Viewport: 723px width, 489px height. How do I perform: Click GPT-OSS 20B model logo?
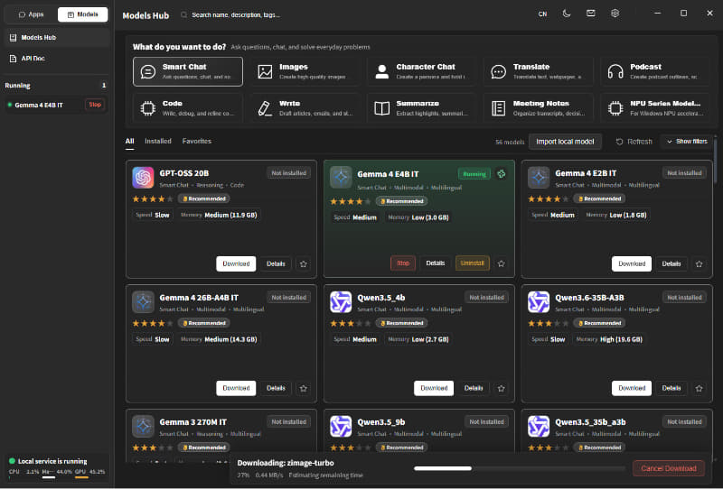pos(143,178)
